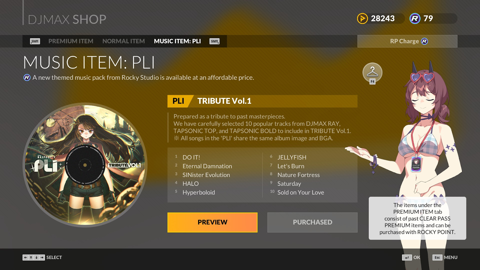Image resolution: width=480 pixels, height=270 pixels.
Task: Select the track DO IT!
Action: [191, 157]
